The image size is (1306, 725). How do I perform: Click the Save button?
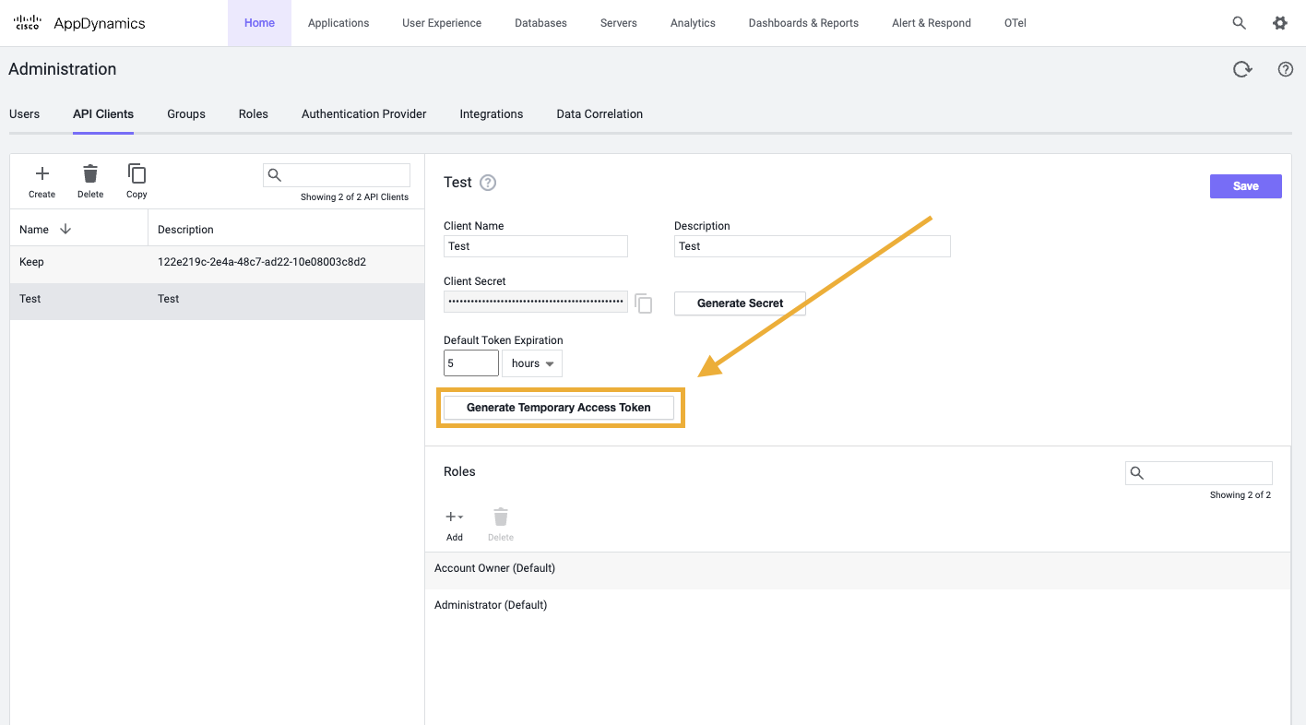1246,186
